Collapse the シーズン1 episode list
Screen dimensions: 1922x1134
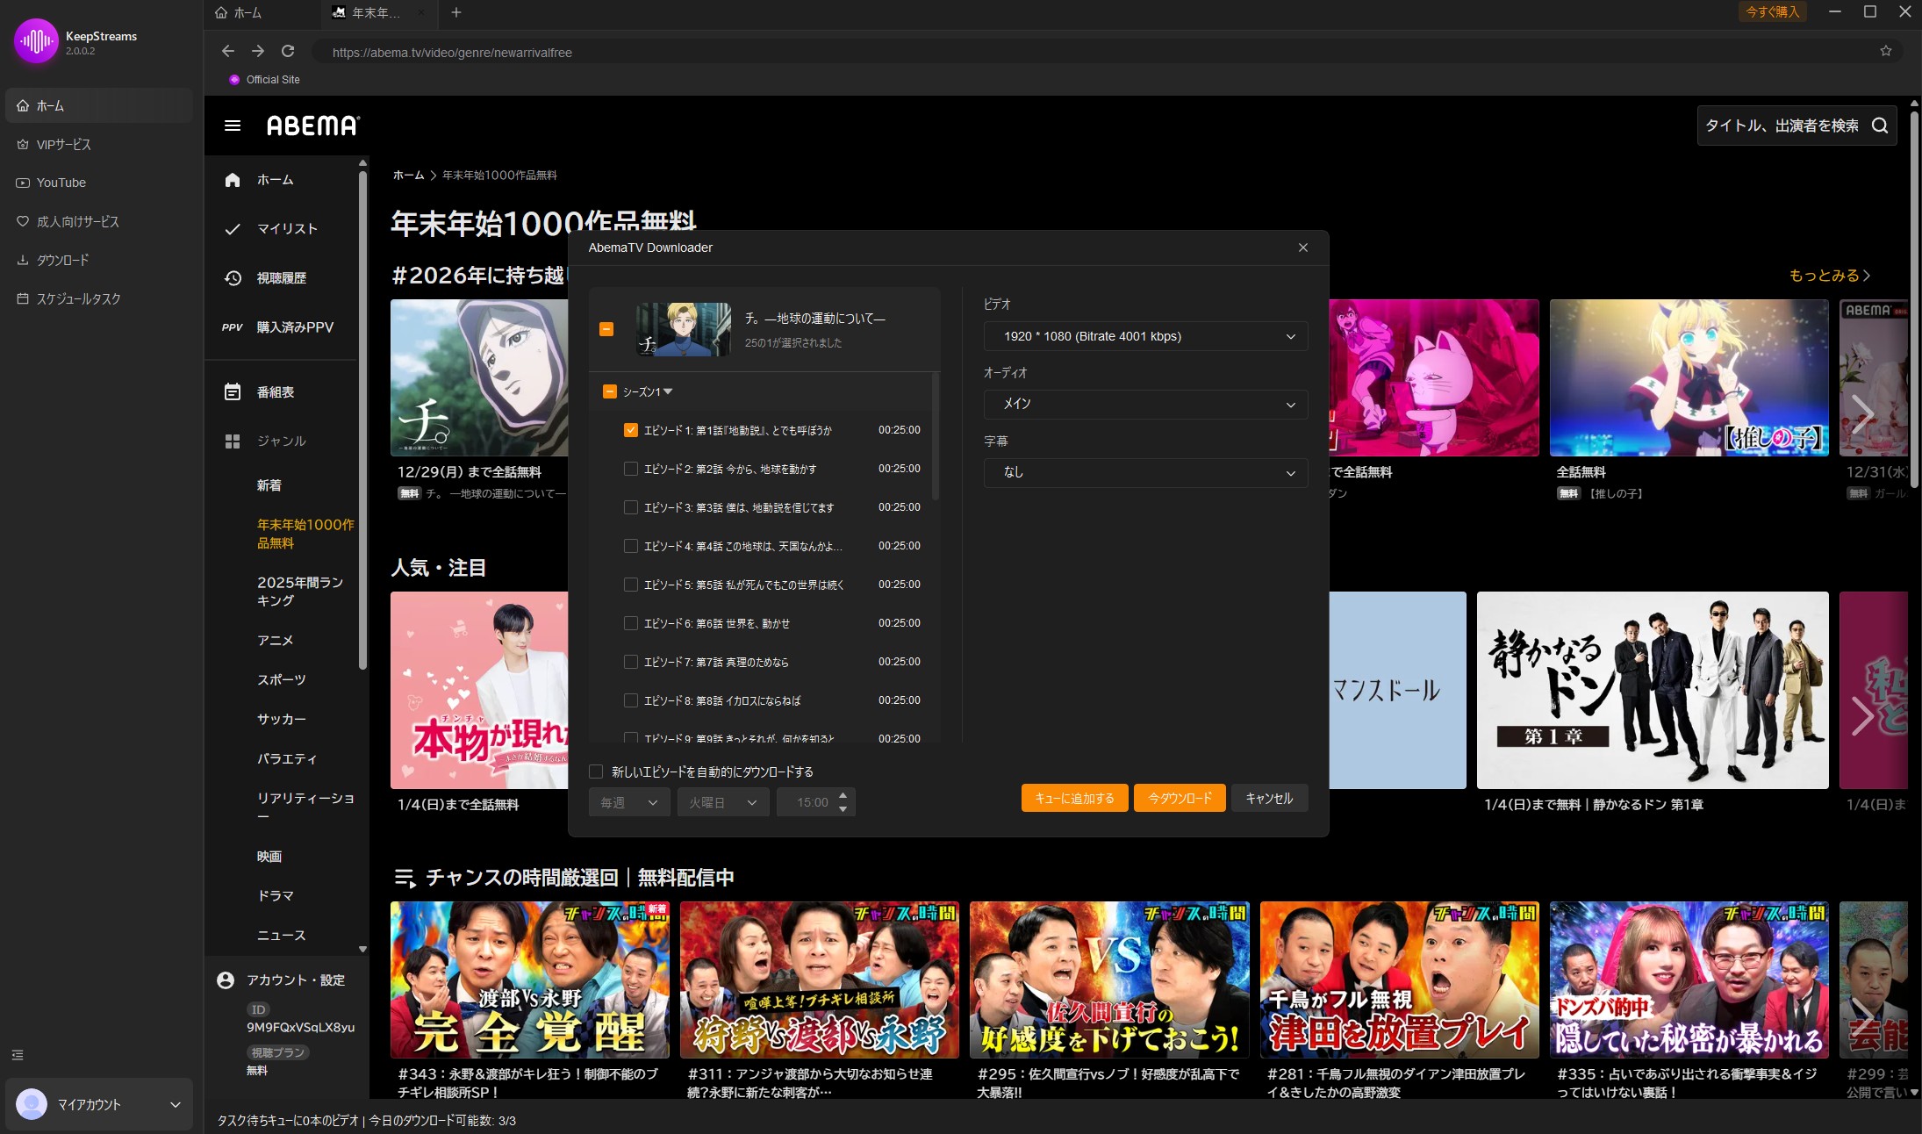(x=669, y=391)
